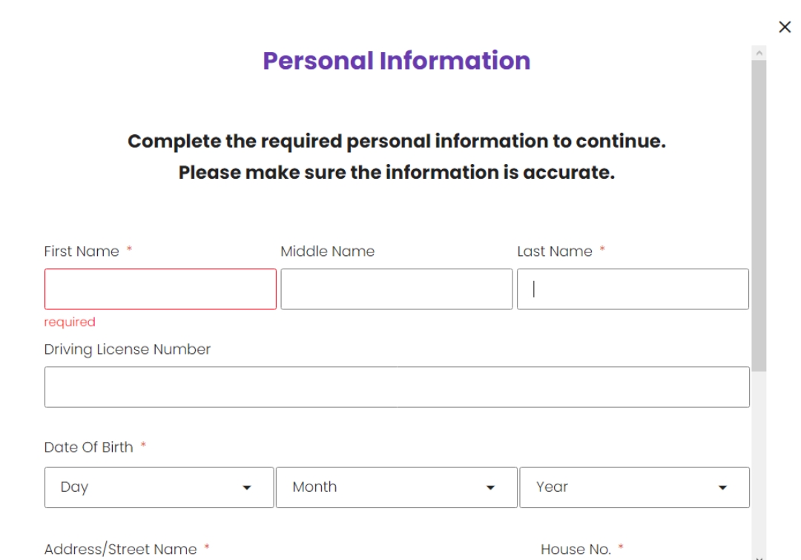The height and width of the screenshot is (560, 801).
Task: Click the scrollbar down arrow
Action: click(759, 556)
